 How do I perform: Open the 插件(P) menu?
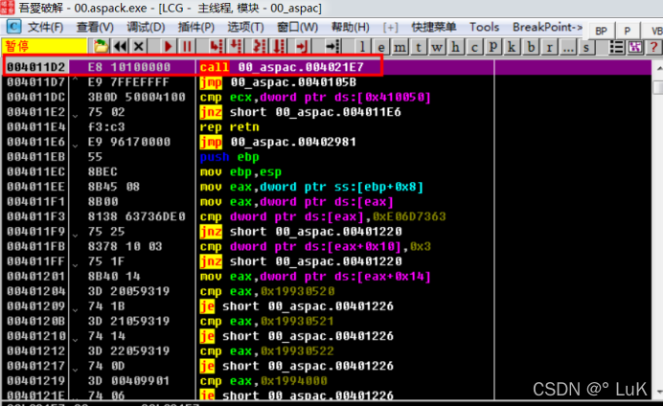click(195, 28)
